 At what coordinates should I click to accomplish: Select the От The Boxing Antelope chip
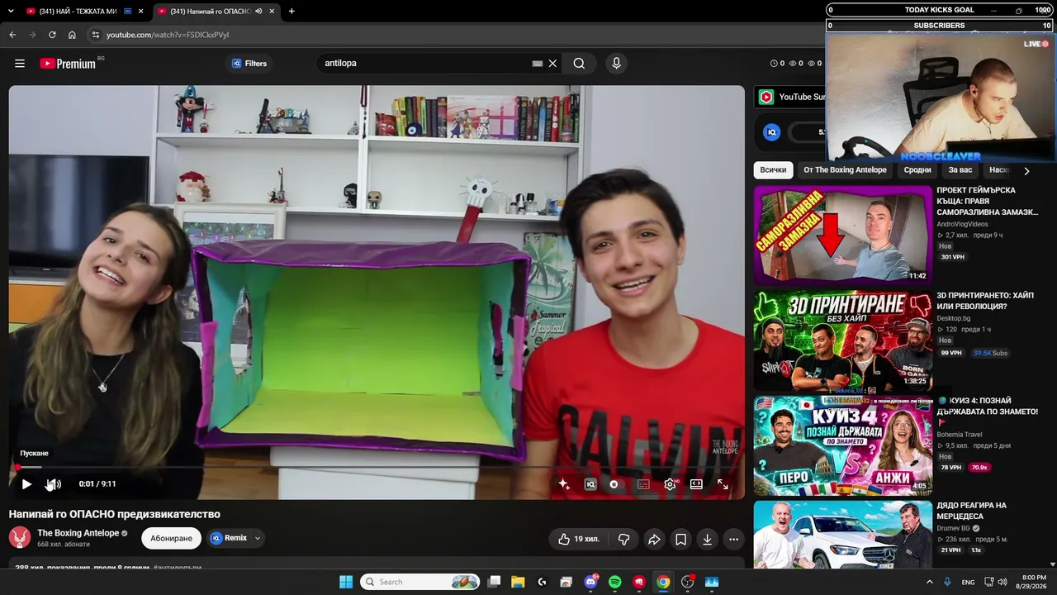[845, 170]
